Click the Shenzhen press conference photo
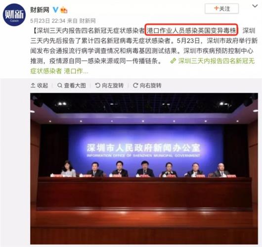This screenshot has width=262, height=247. click(144, 168)
